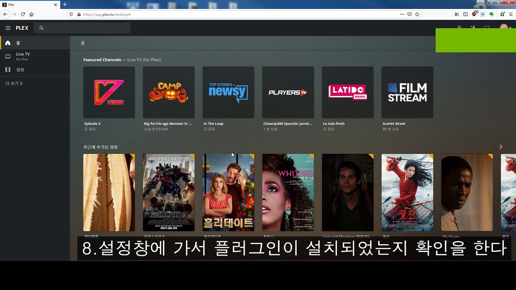516x290 pixels.
Task: Close the Plex browser tab
Action: pyautogui.click(x=56, y=4)
